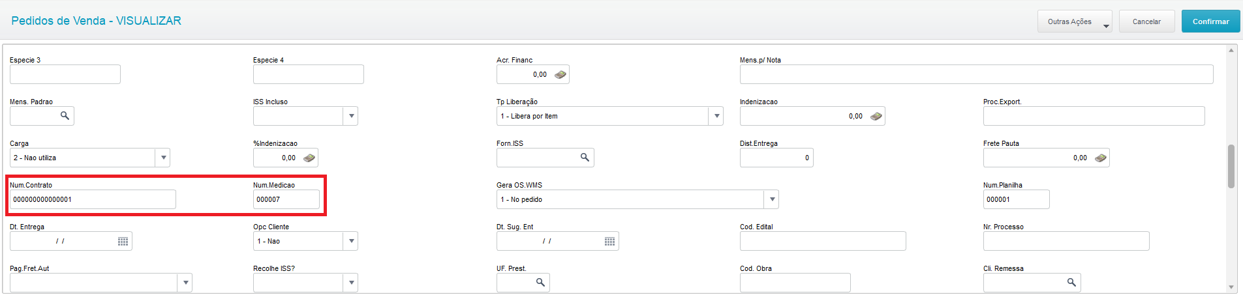
Task: Click the Num.Medicao input field
Action: [286, 199]
